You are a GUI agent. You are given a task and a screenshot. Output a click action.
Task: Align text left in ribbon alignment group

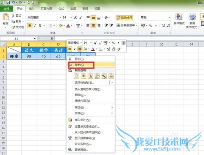88,25
